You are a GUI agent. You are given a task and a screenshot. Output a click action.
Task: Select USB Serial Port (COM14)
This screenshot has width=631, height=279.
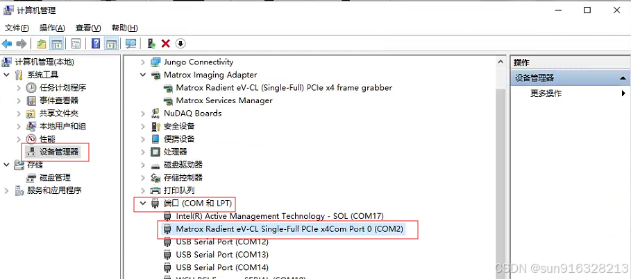(222, 268)
